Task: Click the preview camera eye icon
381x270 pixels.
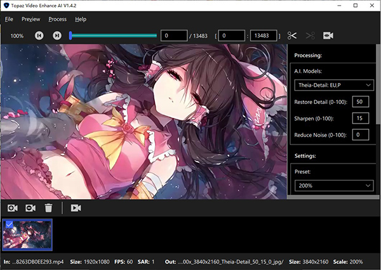Action: (x=328, y=35)
